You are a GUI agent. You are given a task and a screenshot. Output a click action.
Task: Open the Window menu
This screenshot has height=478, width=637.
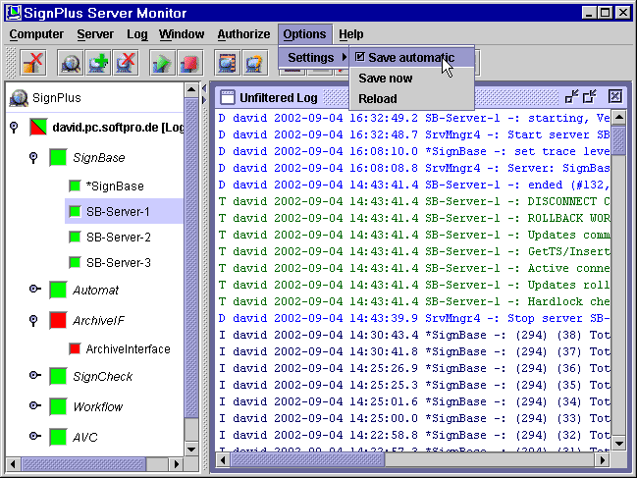(x=182, y=34)
